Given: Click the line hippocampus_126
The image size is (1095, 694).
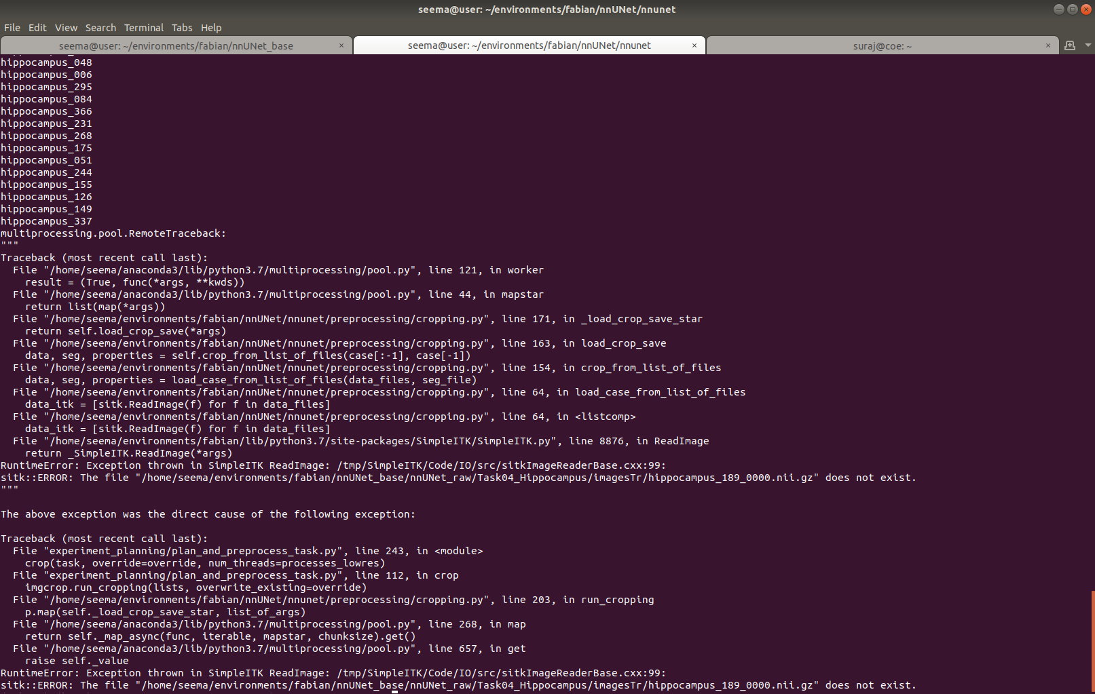Looking at the screenshot, I should 46,197.
